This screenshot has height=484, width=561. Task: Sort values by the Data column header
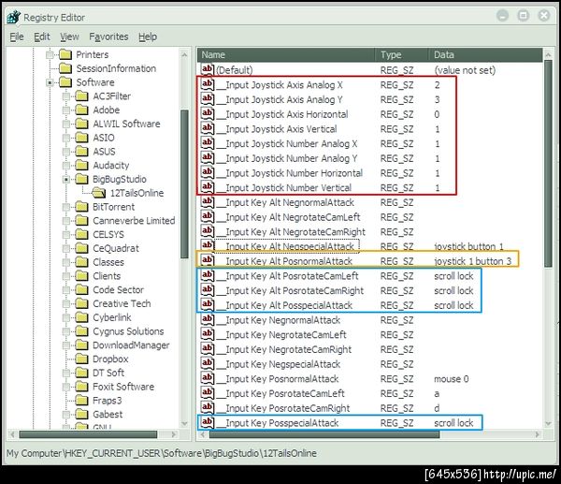(486, 55)
